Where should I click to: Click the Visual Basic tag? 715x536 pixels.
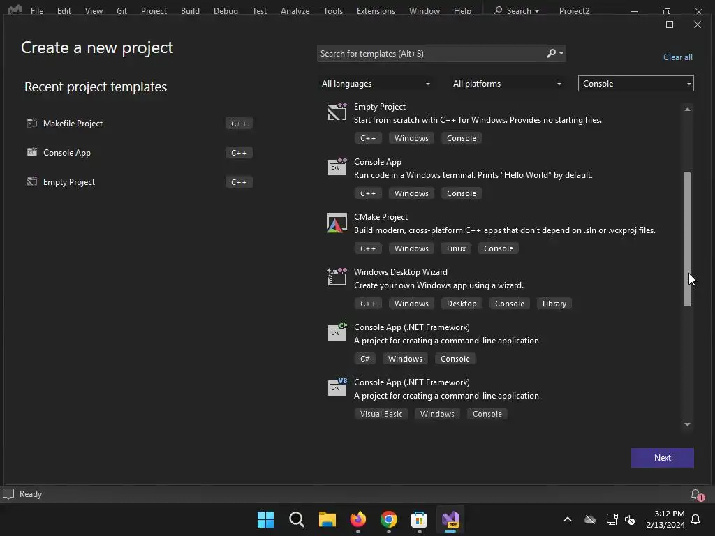point(381,414)
